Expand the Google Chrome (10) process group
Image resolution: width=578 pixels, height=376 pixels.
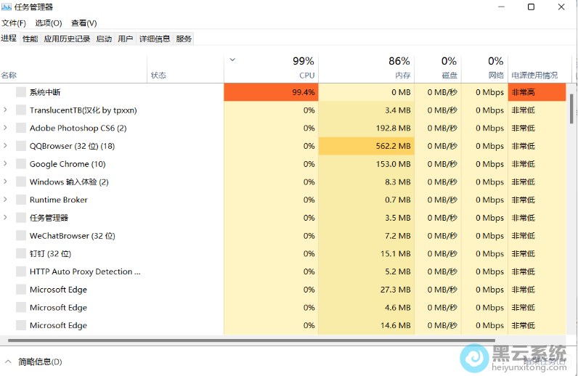point(6,164)
